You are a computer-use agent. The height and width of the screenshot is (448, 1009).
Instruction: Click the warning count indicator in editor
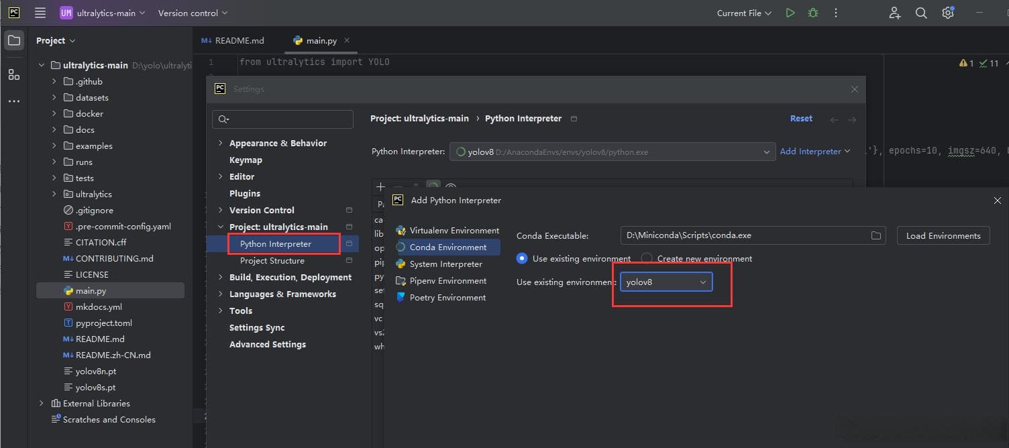click(x=967, y=63)
